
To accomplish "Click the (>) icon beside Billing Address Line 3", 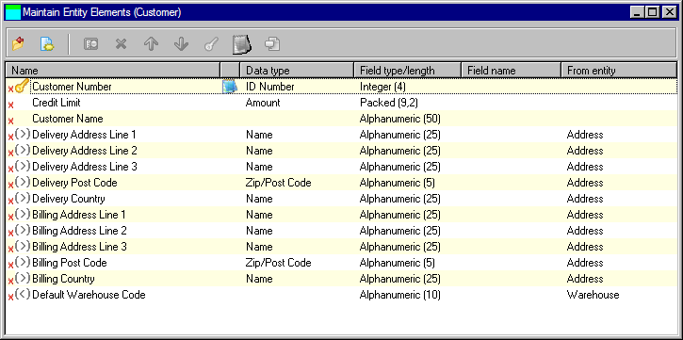I will click(x=23, y=247).
